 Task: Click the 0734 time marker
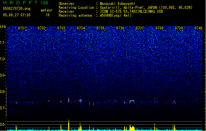coord(81,28)
